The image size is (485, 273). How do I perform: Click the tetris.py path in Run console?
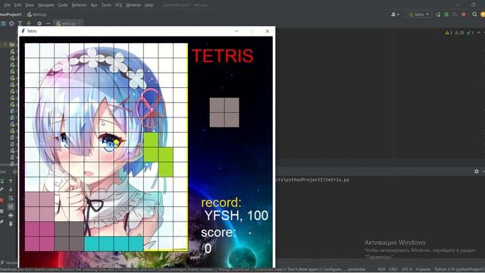[312, 180]
